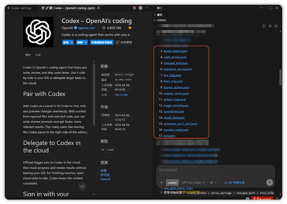Click the Augment status bar item
Image resolution: width=287 pixels, height=204 pixels.
(262, 199)
